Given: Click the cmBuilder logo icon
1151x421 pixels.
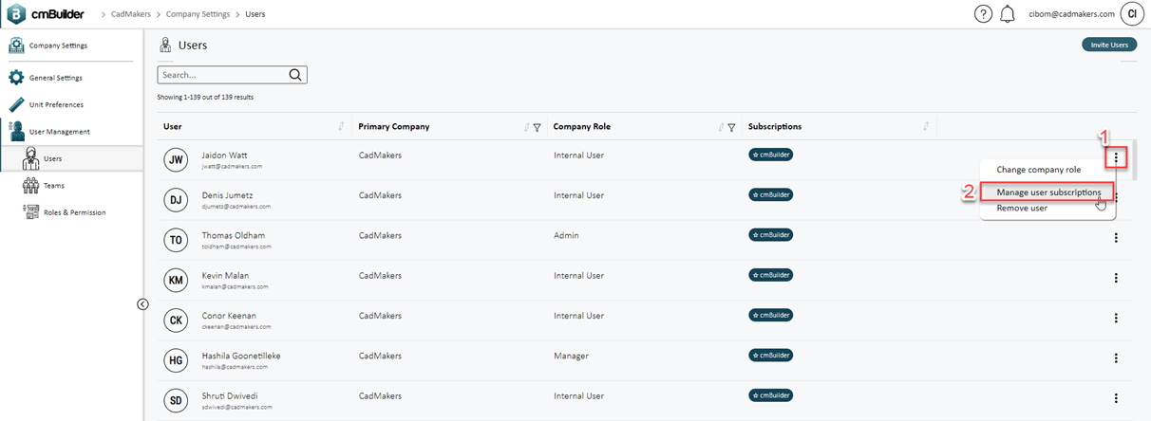Looking at the screenshot, I should coord(17,14).
